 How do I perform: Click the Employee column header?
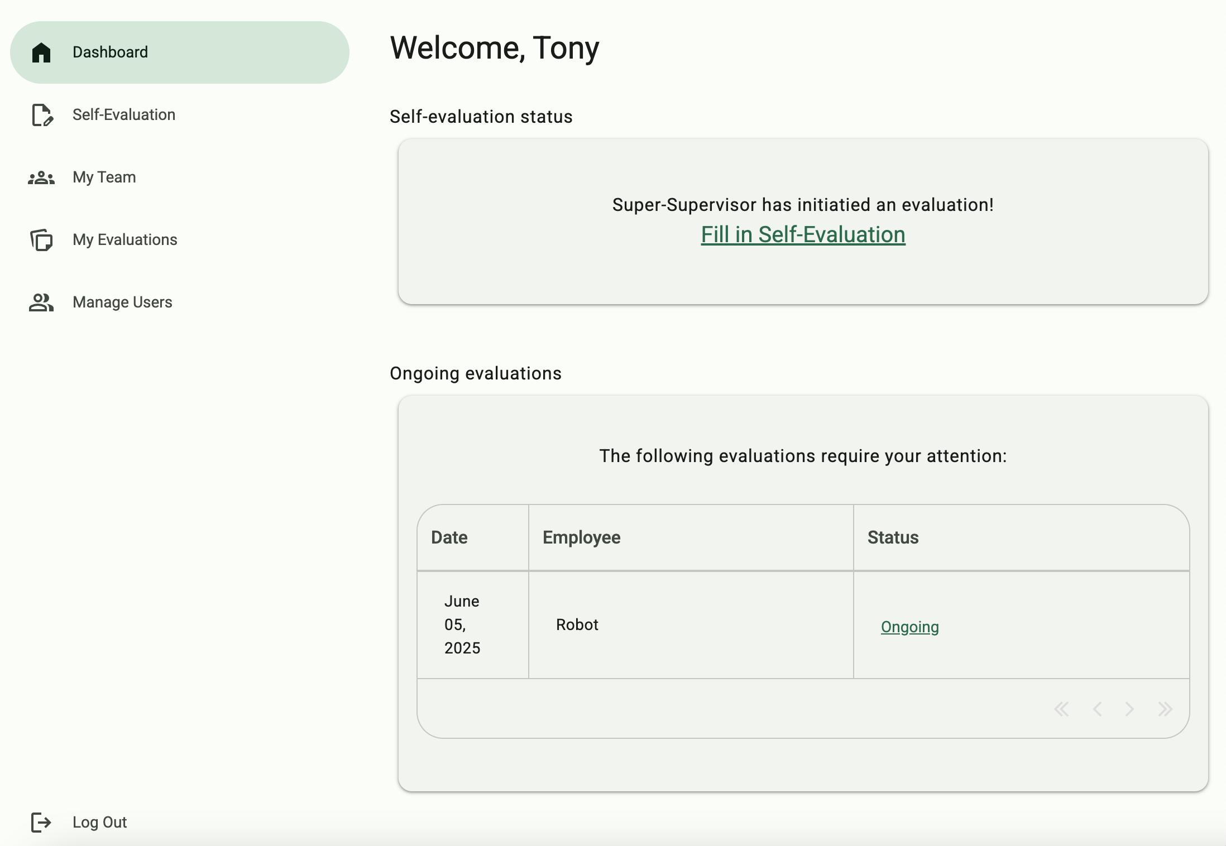pyautogui.click(x=581, y=537)
